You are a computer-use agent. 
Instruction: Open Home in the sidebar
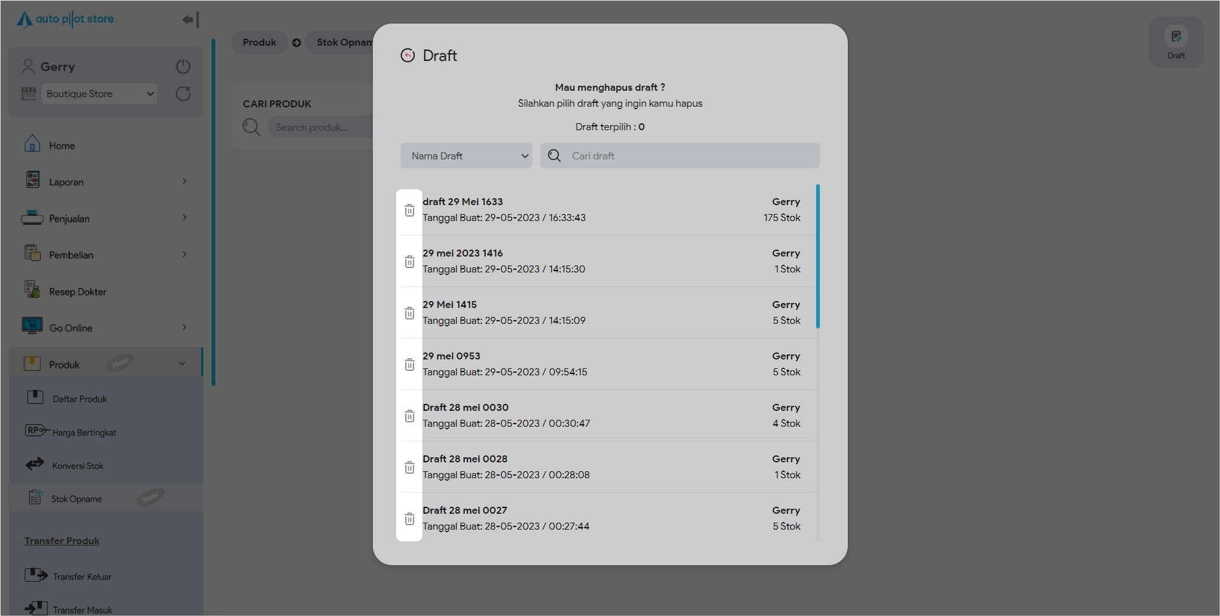[62, 146]
